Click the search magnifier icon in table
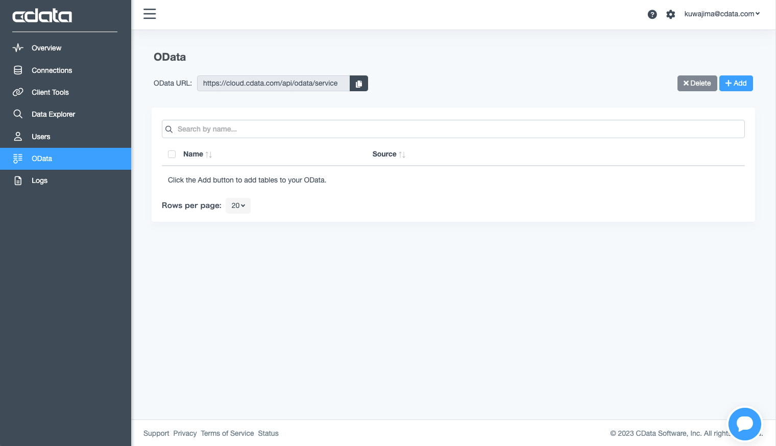Viewport: 776px width, 446px height. click(x=169, y=129)
